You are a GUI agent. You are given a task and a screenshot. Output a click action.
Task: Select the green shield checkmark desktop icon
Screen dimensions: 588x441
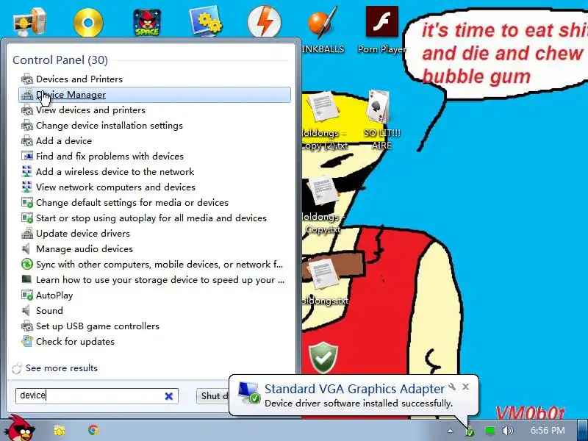click(323, 357)
